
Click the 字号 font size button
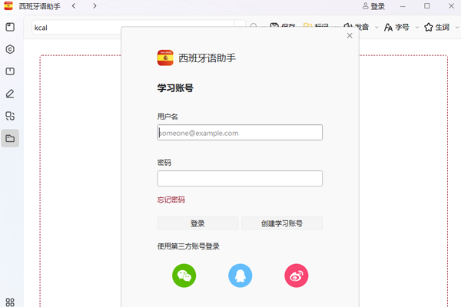(x=396, y=28)
